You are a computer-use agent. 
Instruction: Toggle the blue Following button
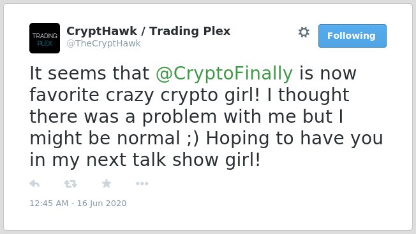[x=352, y=36]
